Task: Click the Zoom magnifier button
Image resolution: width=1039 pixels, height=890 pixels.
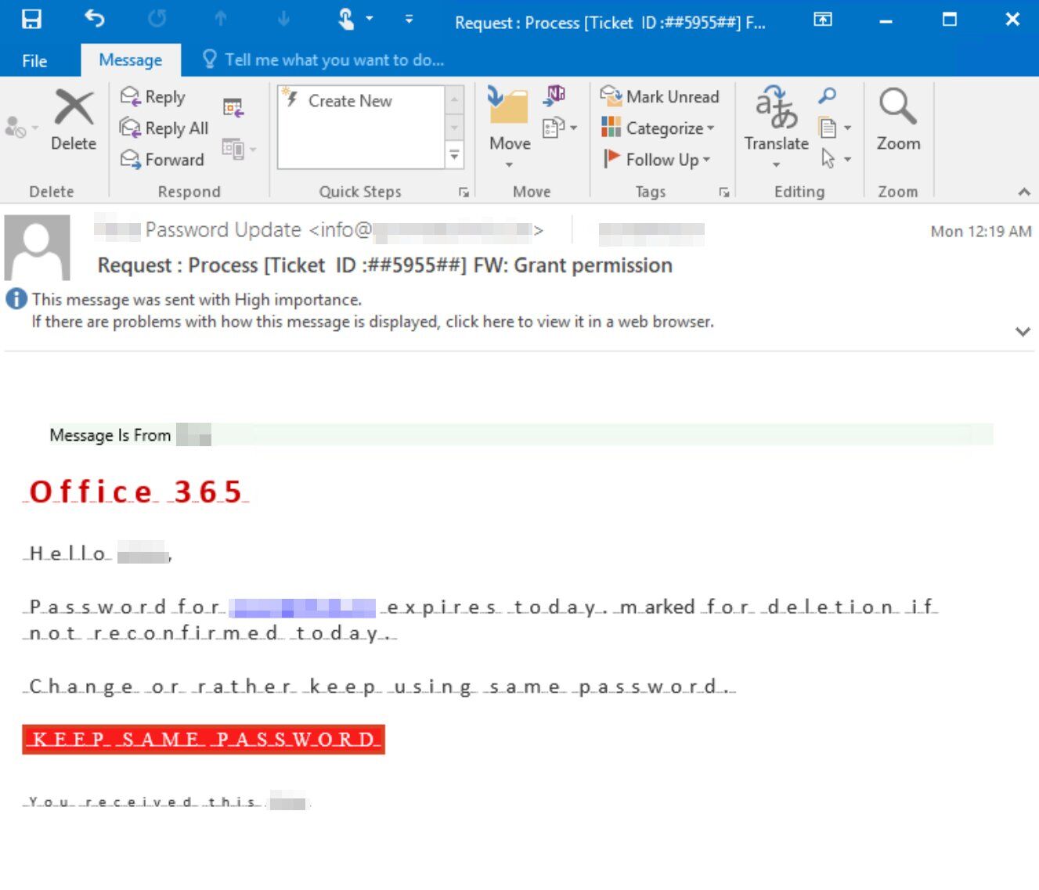Action: pos(898,120)
